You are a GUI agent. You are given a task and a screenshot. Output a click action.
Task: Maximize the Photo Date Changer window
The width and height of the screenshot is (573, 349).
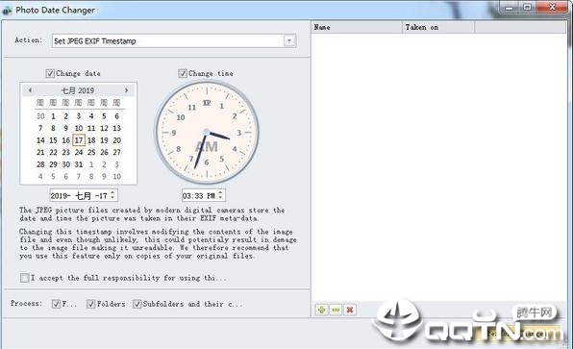click(527, 7)
